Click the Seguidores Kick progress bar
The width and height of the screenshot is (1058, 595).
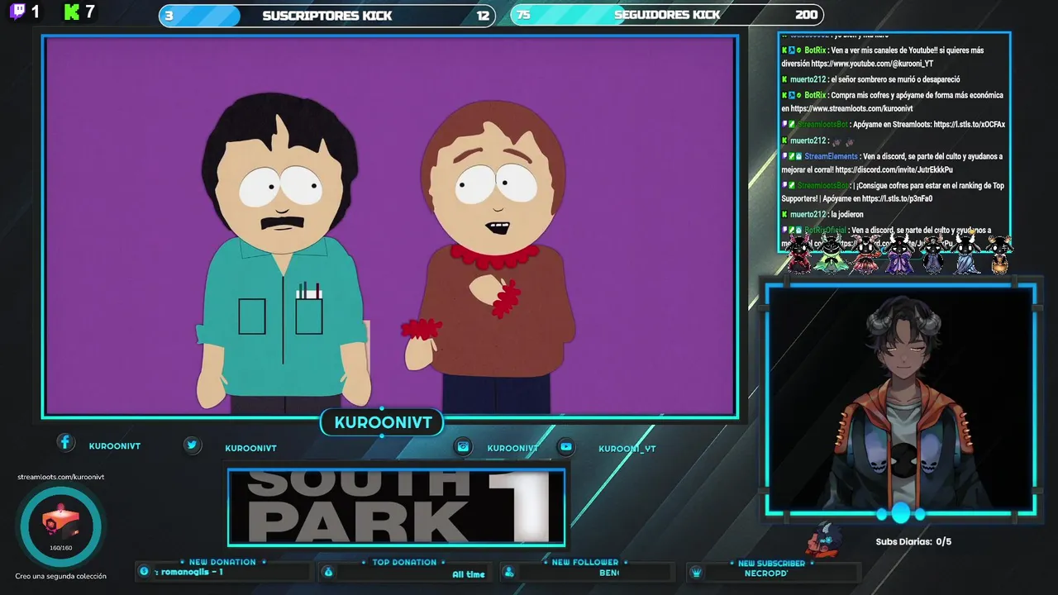(x=667, y=14)
